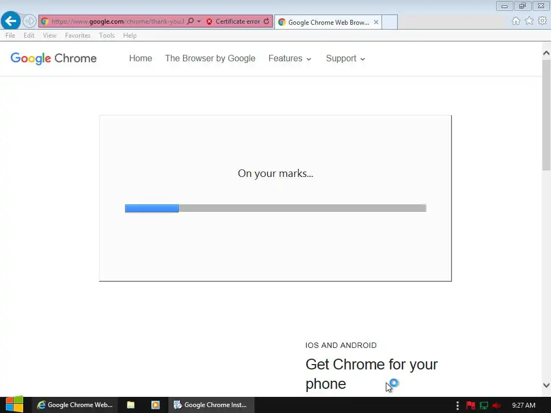Click the vertical scrollbar thumb
The height and width of the screenshot is (413, 551).
[546, 115]
